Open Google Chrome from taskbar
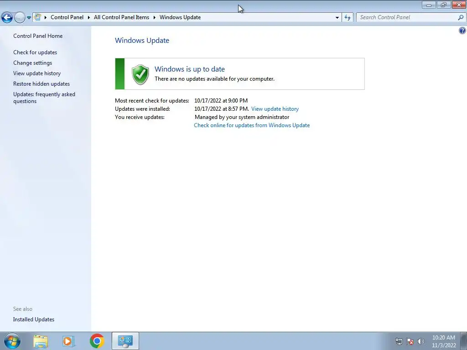The height and width of the screenshot is (350, 467). pyautogui.click(x=97, y=341)
